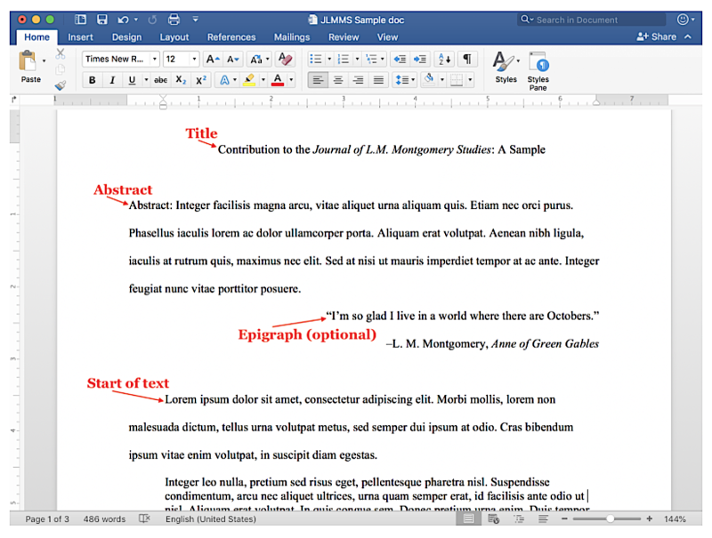Image resolution: width=712 pixels, height=538 pixels.
Task: Open the font name dropdown
Action: [x=155, y=59]
